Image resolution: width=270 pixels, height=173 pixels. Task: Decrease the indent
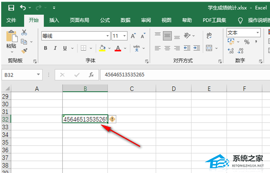pyautogui.click(x=187, y=48)
